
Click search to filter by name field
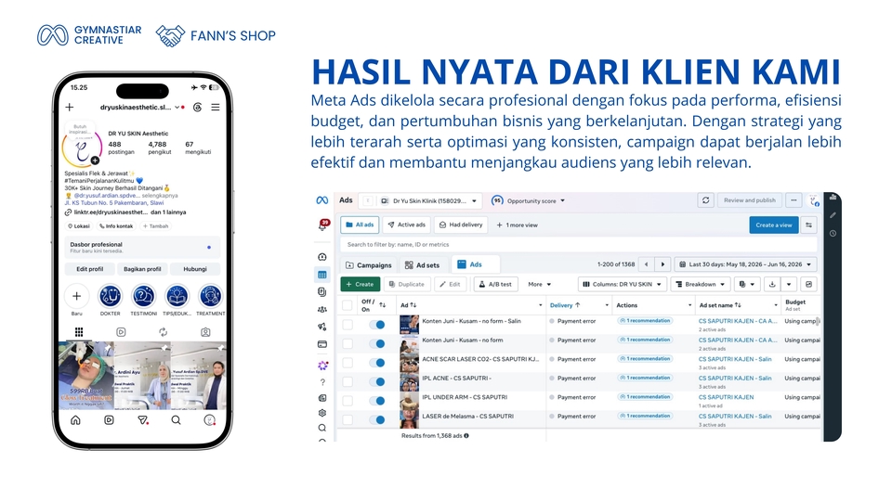tap(579, 245)
